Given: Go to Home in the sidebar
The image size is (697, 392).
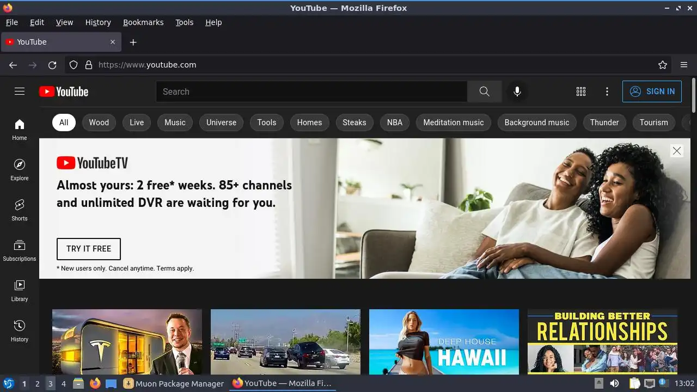Looking at the screenshot, I should tap(20, 130).
